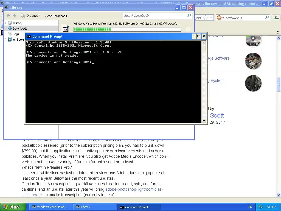Open the image Software collection thumbnail
Screen dimensions: 281x211
pyautogui.click(x=253, y=61)
